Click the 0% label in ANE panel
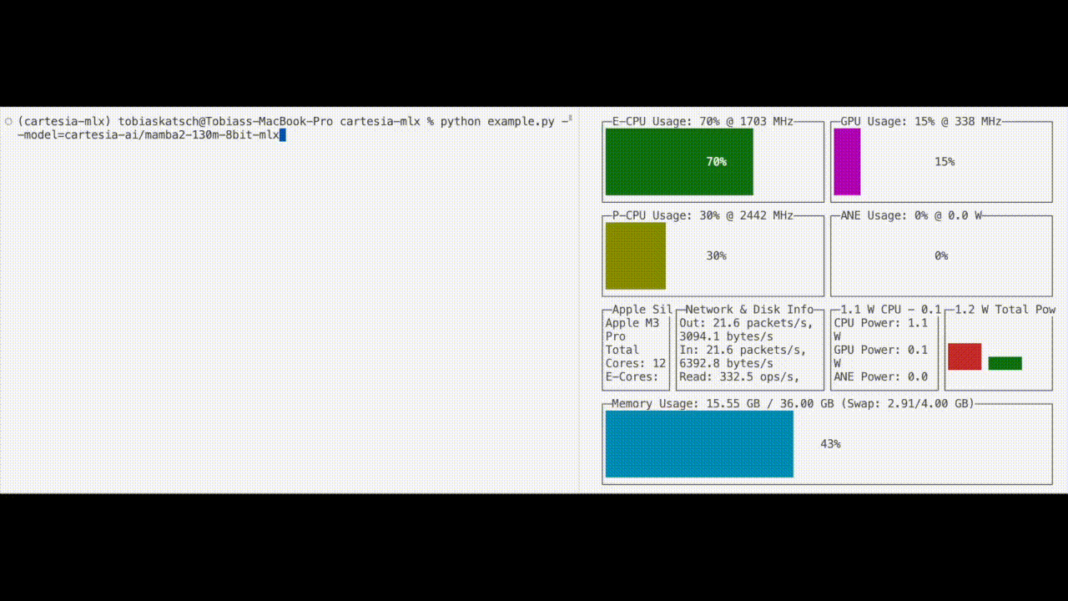The height and width of the screenshot is (601, 1068). click(x=941, y=255)
